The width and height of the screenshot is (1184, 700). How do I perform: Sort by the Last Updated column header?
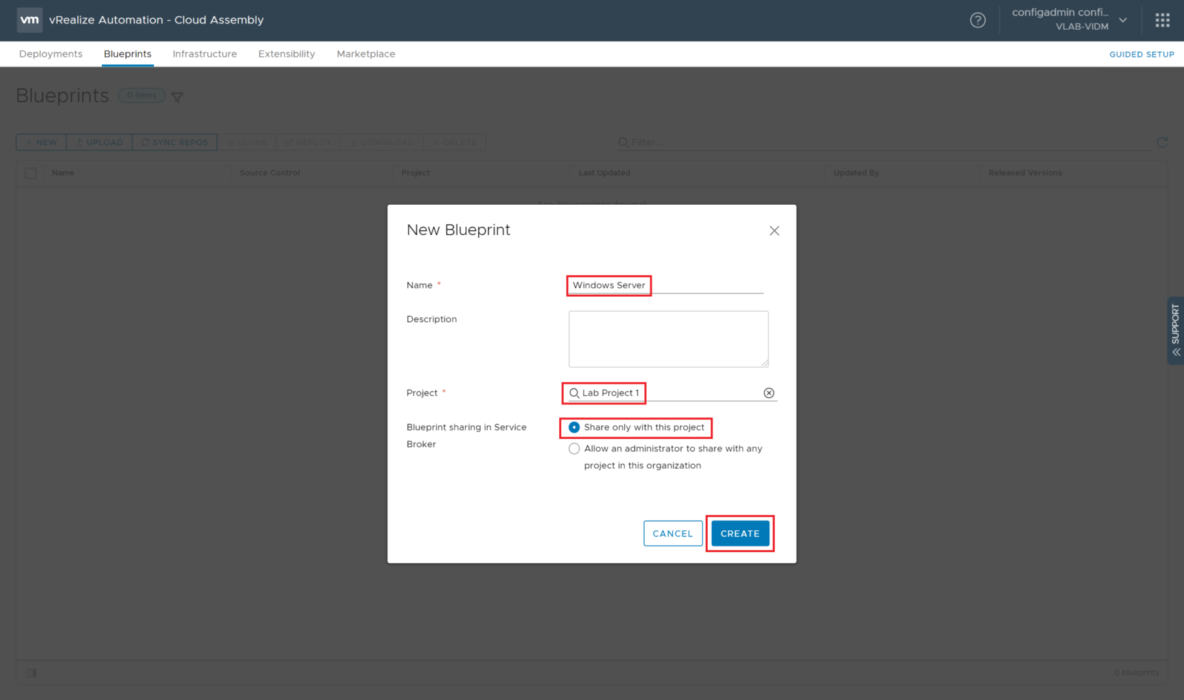pos(604,172)
